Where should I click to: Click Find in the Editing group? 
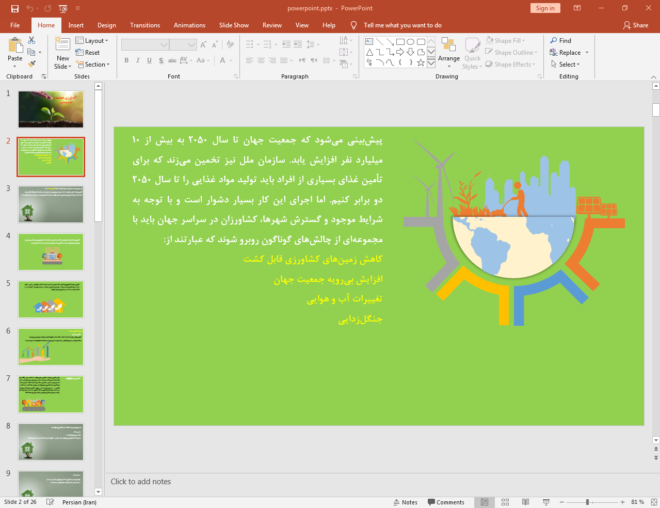pos(561,40)
